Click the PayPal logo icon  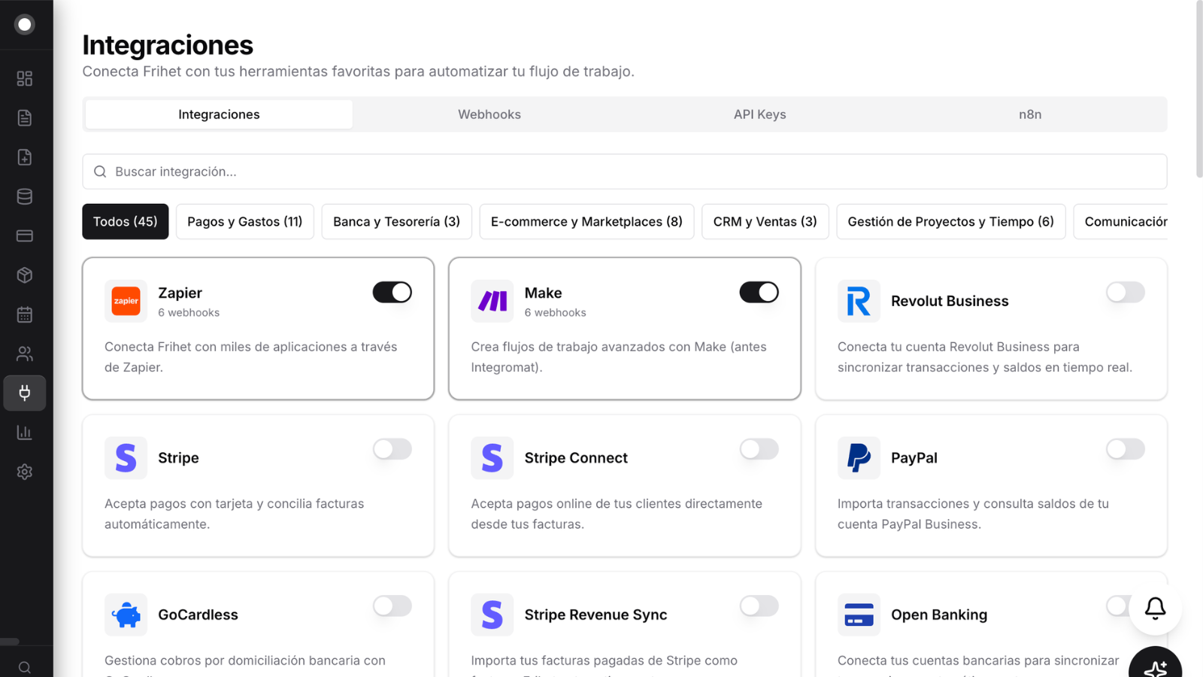pyautogui.click(x=859, y=458)
